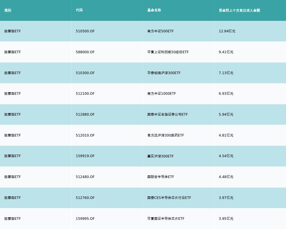Viewport: 286px width, 229px height.
Task: Click the 基金名称 column header
Action: [154, 10]
